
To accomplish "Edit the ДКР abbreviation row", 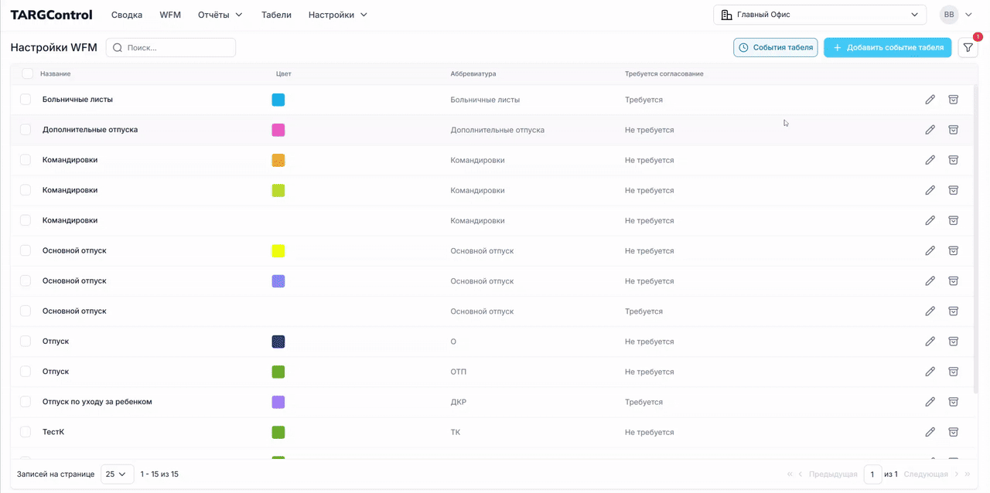I will tap(930, 402).
